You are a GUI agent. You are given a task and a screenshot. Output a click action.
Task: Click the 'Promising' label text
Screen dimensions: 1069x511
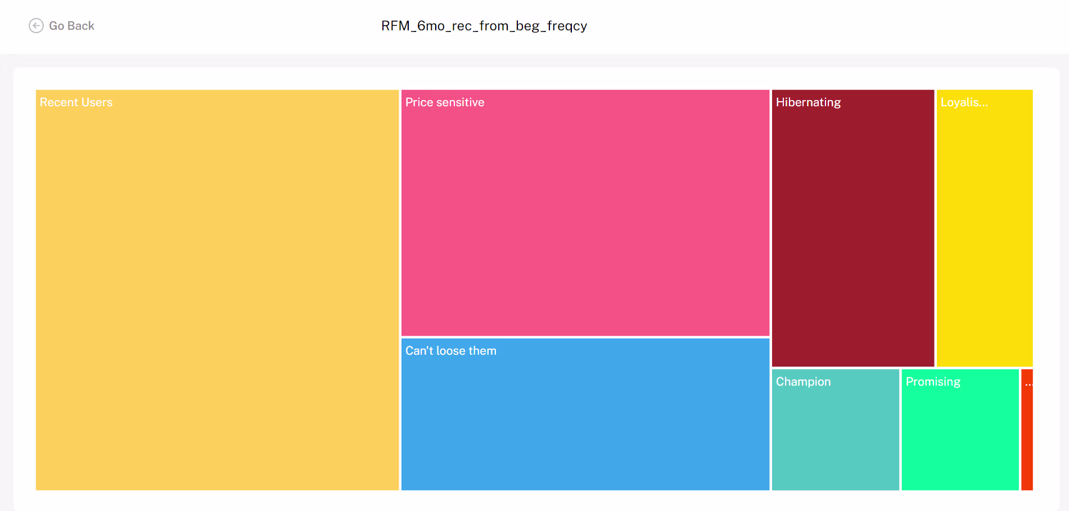point(933,382)
